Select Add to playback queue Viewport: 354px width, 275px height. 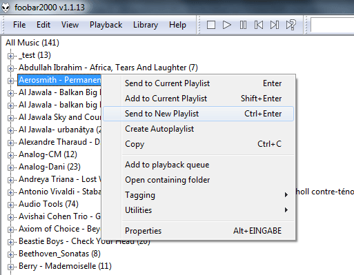point(198,165)
